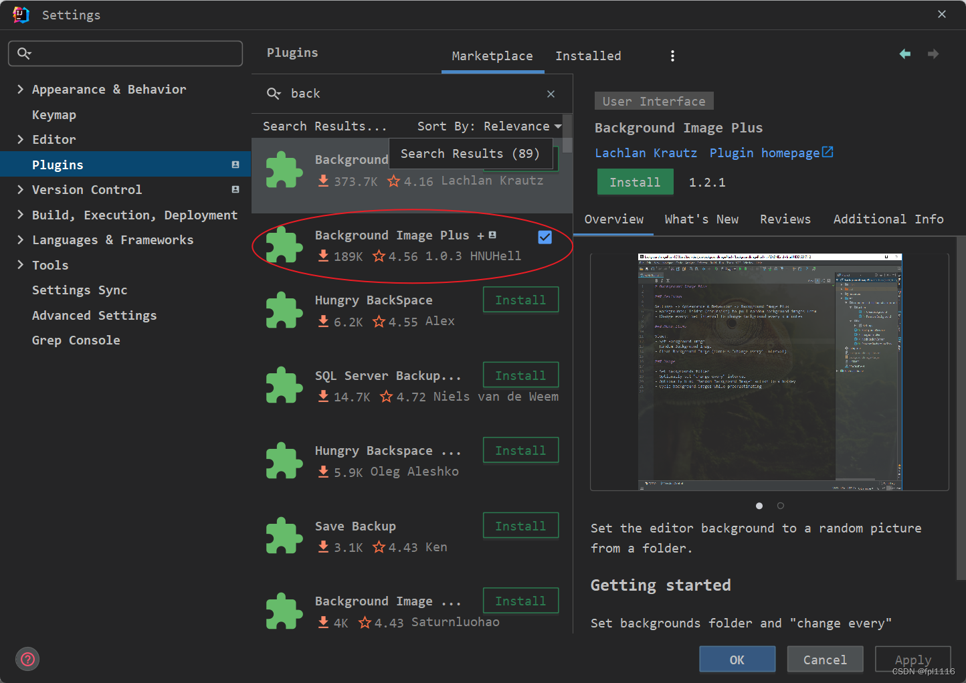Install the Save Backup plugin

[520, 526]
